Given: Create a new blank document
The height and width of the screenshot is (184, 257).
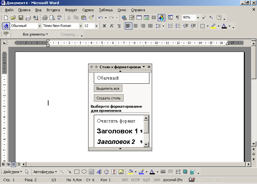Looking at the screenshot, I should 6,18.
